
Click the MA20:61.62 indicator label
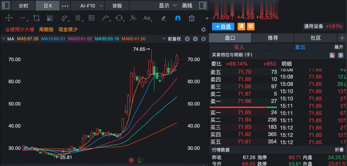click(80, 39)
